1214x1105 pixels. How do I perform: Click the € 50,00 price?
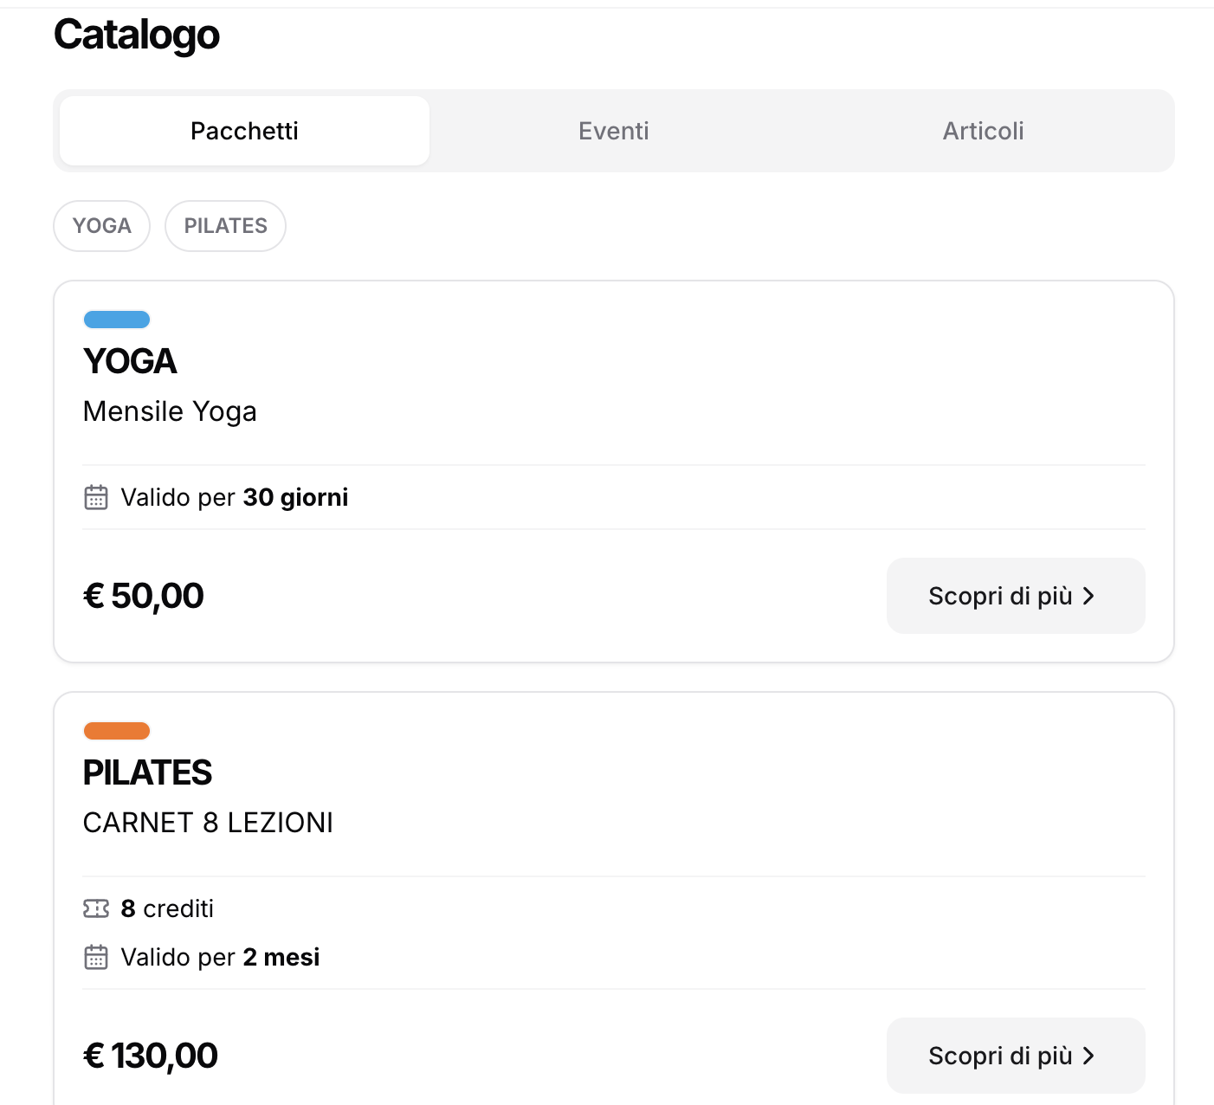click(x=144, y=596)
